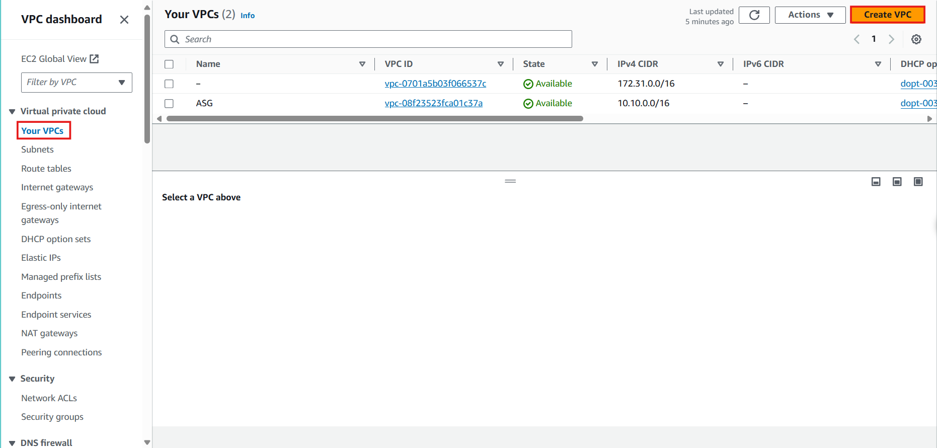Open the Actions dropdown menu

[810, 15]
